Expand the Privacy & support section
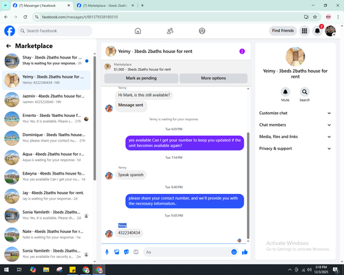 click(x=295, y=148)
